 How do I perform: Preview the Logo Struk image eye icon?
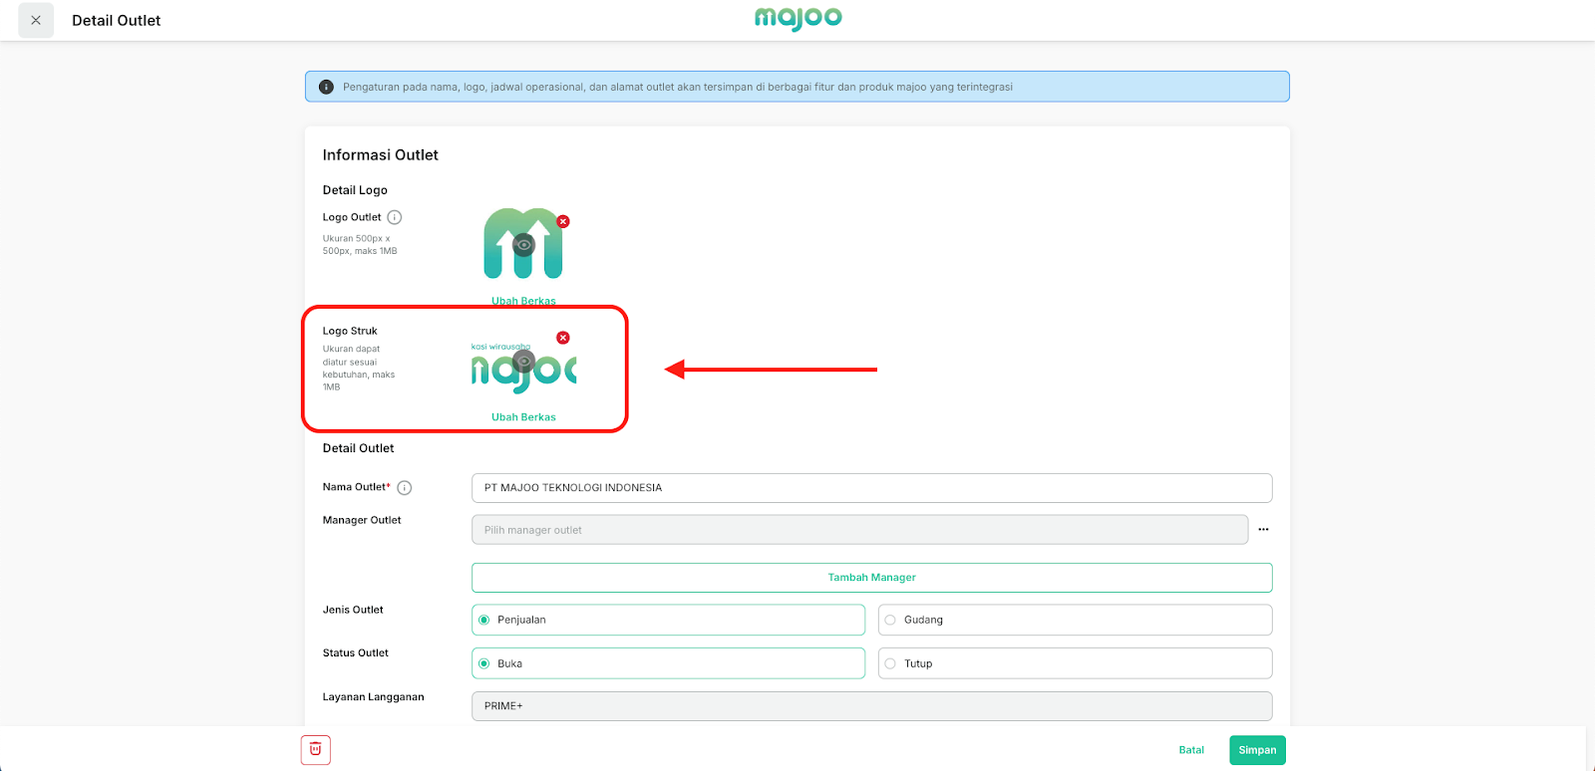(x=523, y=361)
